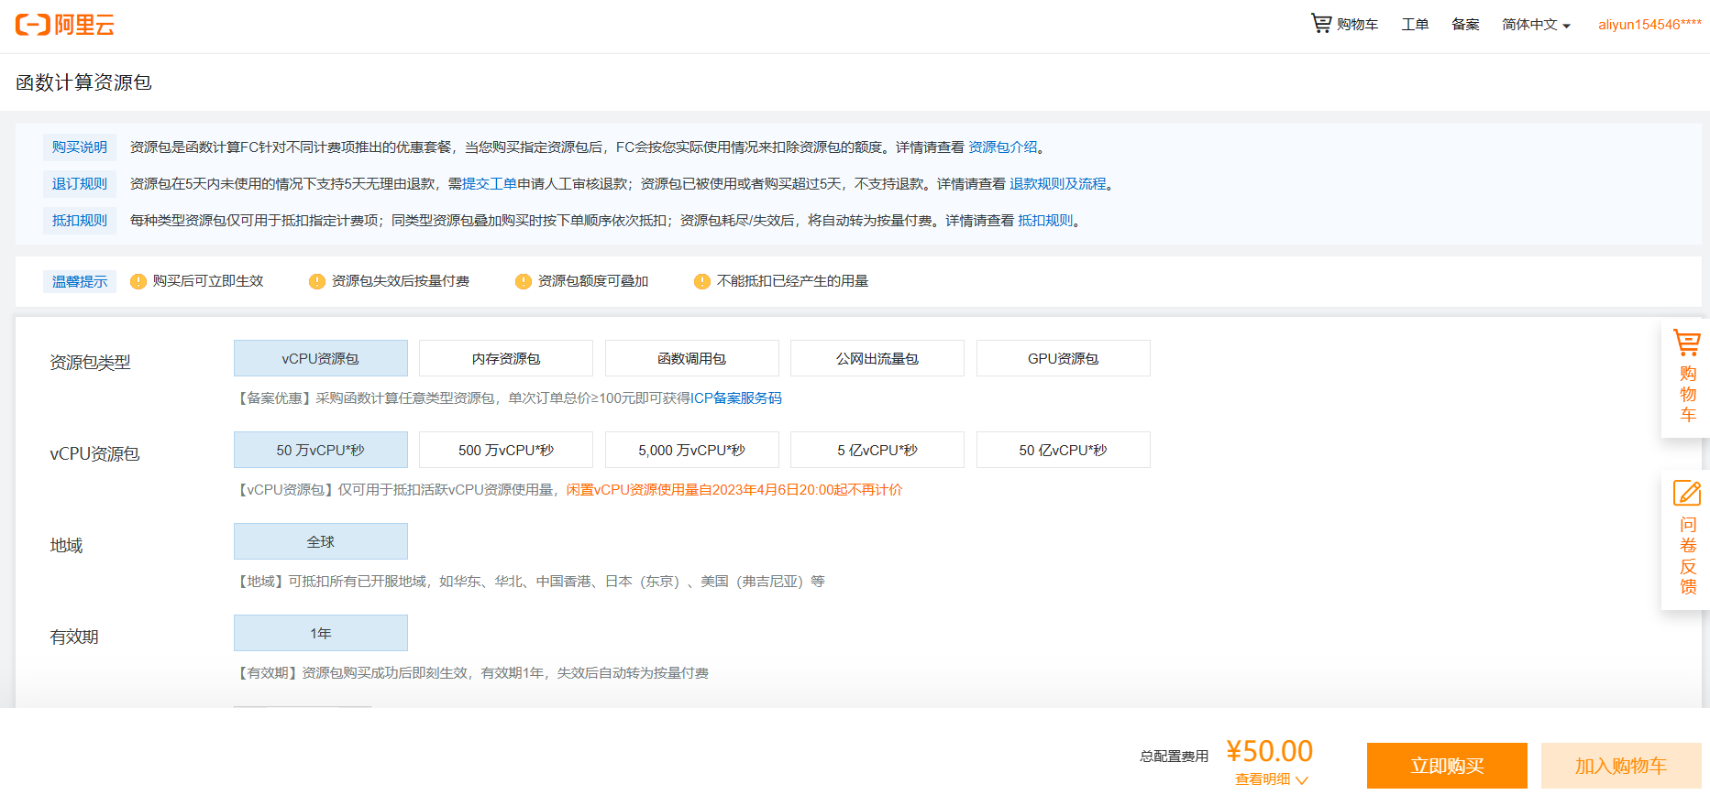The height and width of the screenshot is (795, 1710).
Task: Choose the 5 亿vCPU*秒 option
Action: point(877,450)
